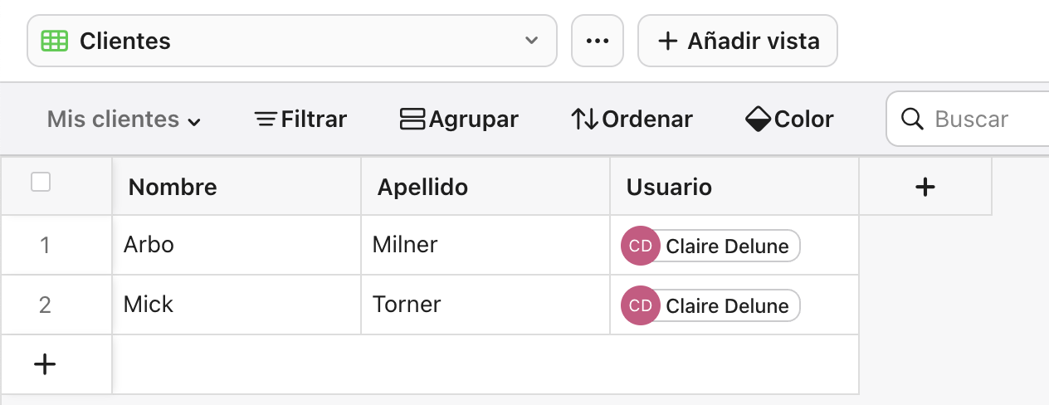Click the Apellido column header
The height and width of the screenshot is (405, 1049).
pos(485,187)
